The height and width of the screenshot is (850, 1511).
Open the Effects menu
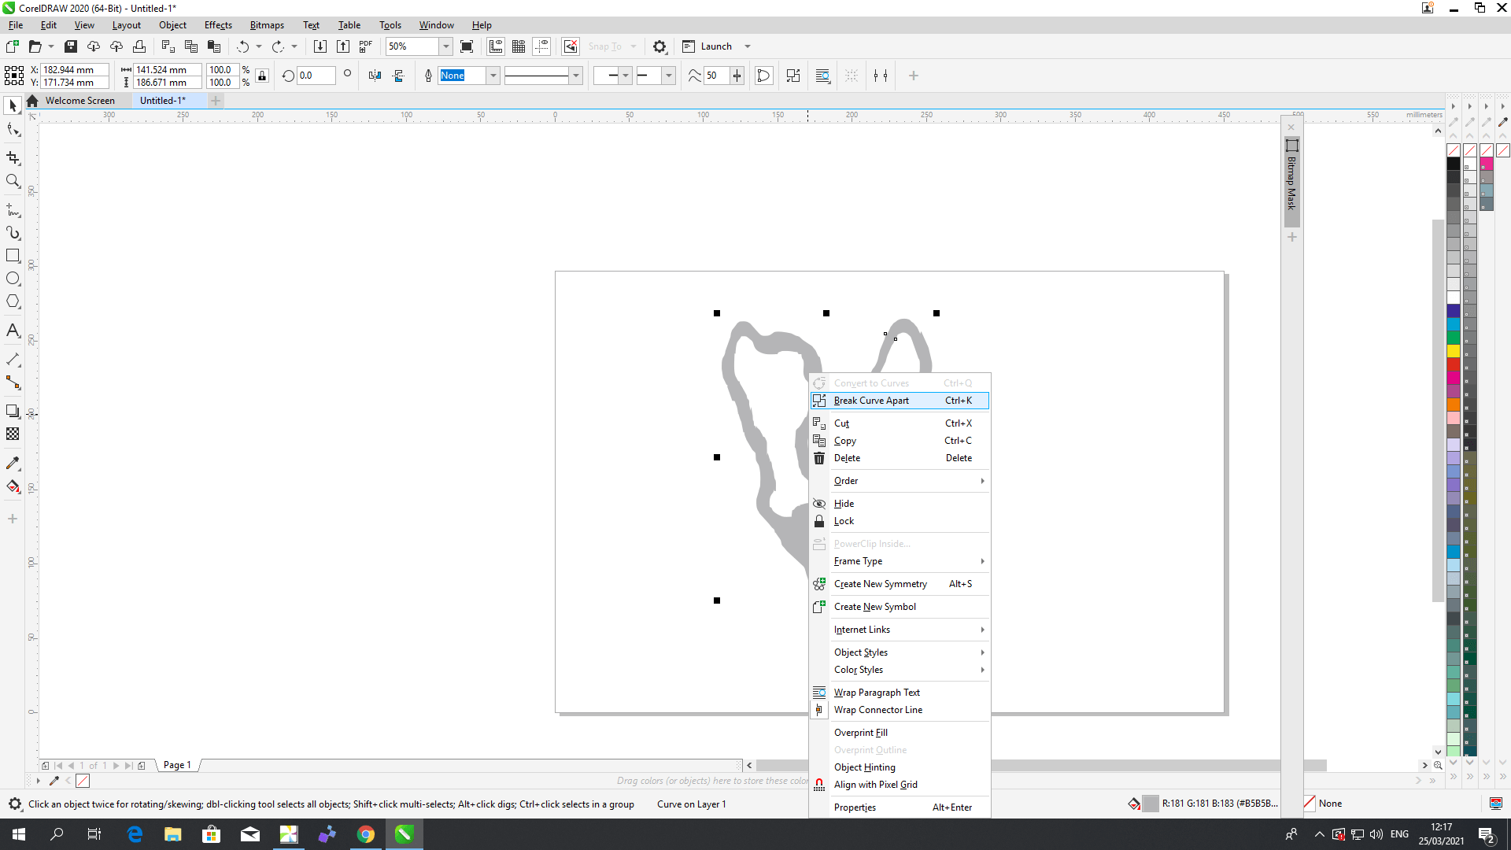tap(218, 25)
